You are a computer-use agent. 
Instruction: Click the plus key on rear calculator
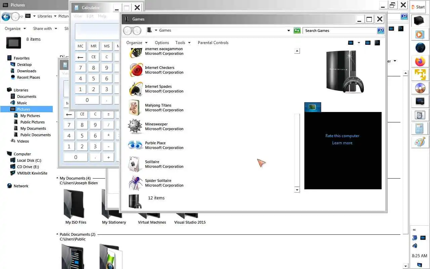point(109,157)
